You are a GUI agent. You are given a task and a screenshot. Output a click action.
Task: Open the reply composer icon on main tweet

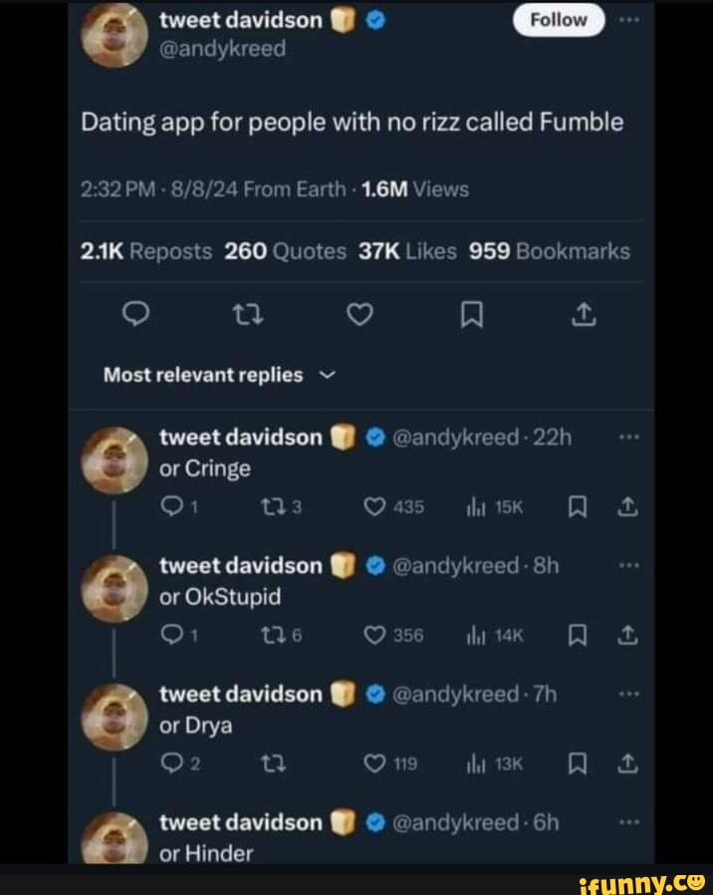tap(136, 314)
